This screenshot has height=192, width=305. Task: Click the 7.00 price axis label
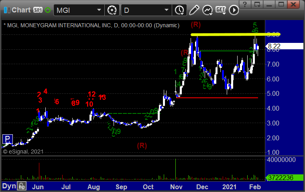(273, 64)
